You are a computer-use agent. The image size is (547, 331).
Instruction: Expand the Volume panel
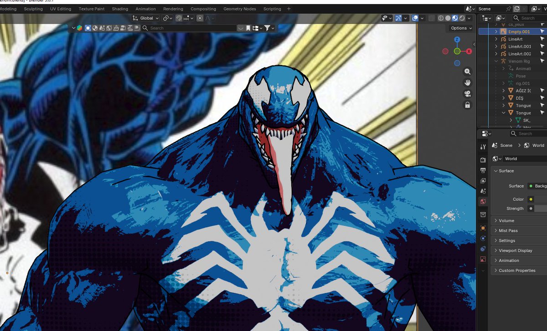(520, 220)
